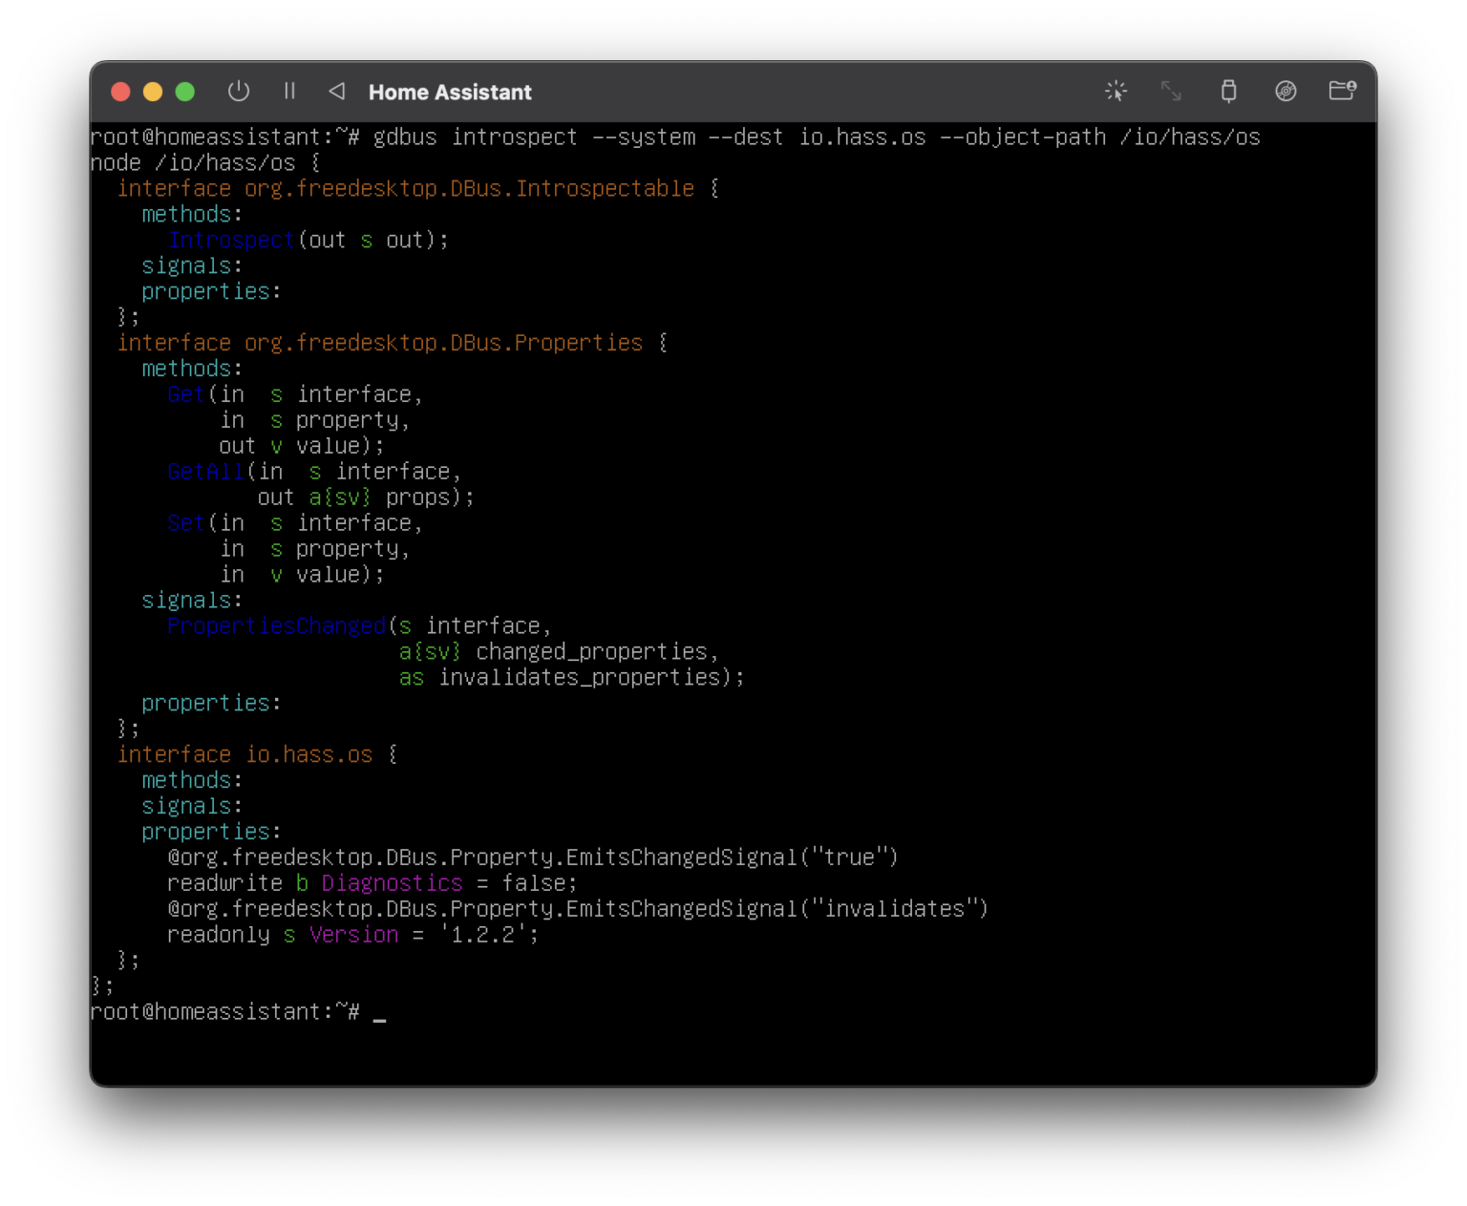Click the green zoom traffic light
Image resolution: width=1467 pixels, height=1206 pixels.
click(184, 91)
